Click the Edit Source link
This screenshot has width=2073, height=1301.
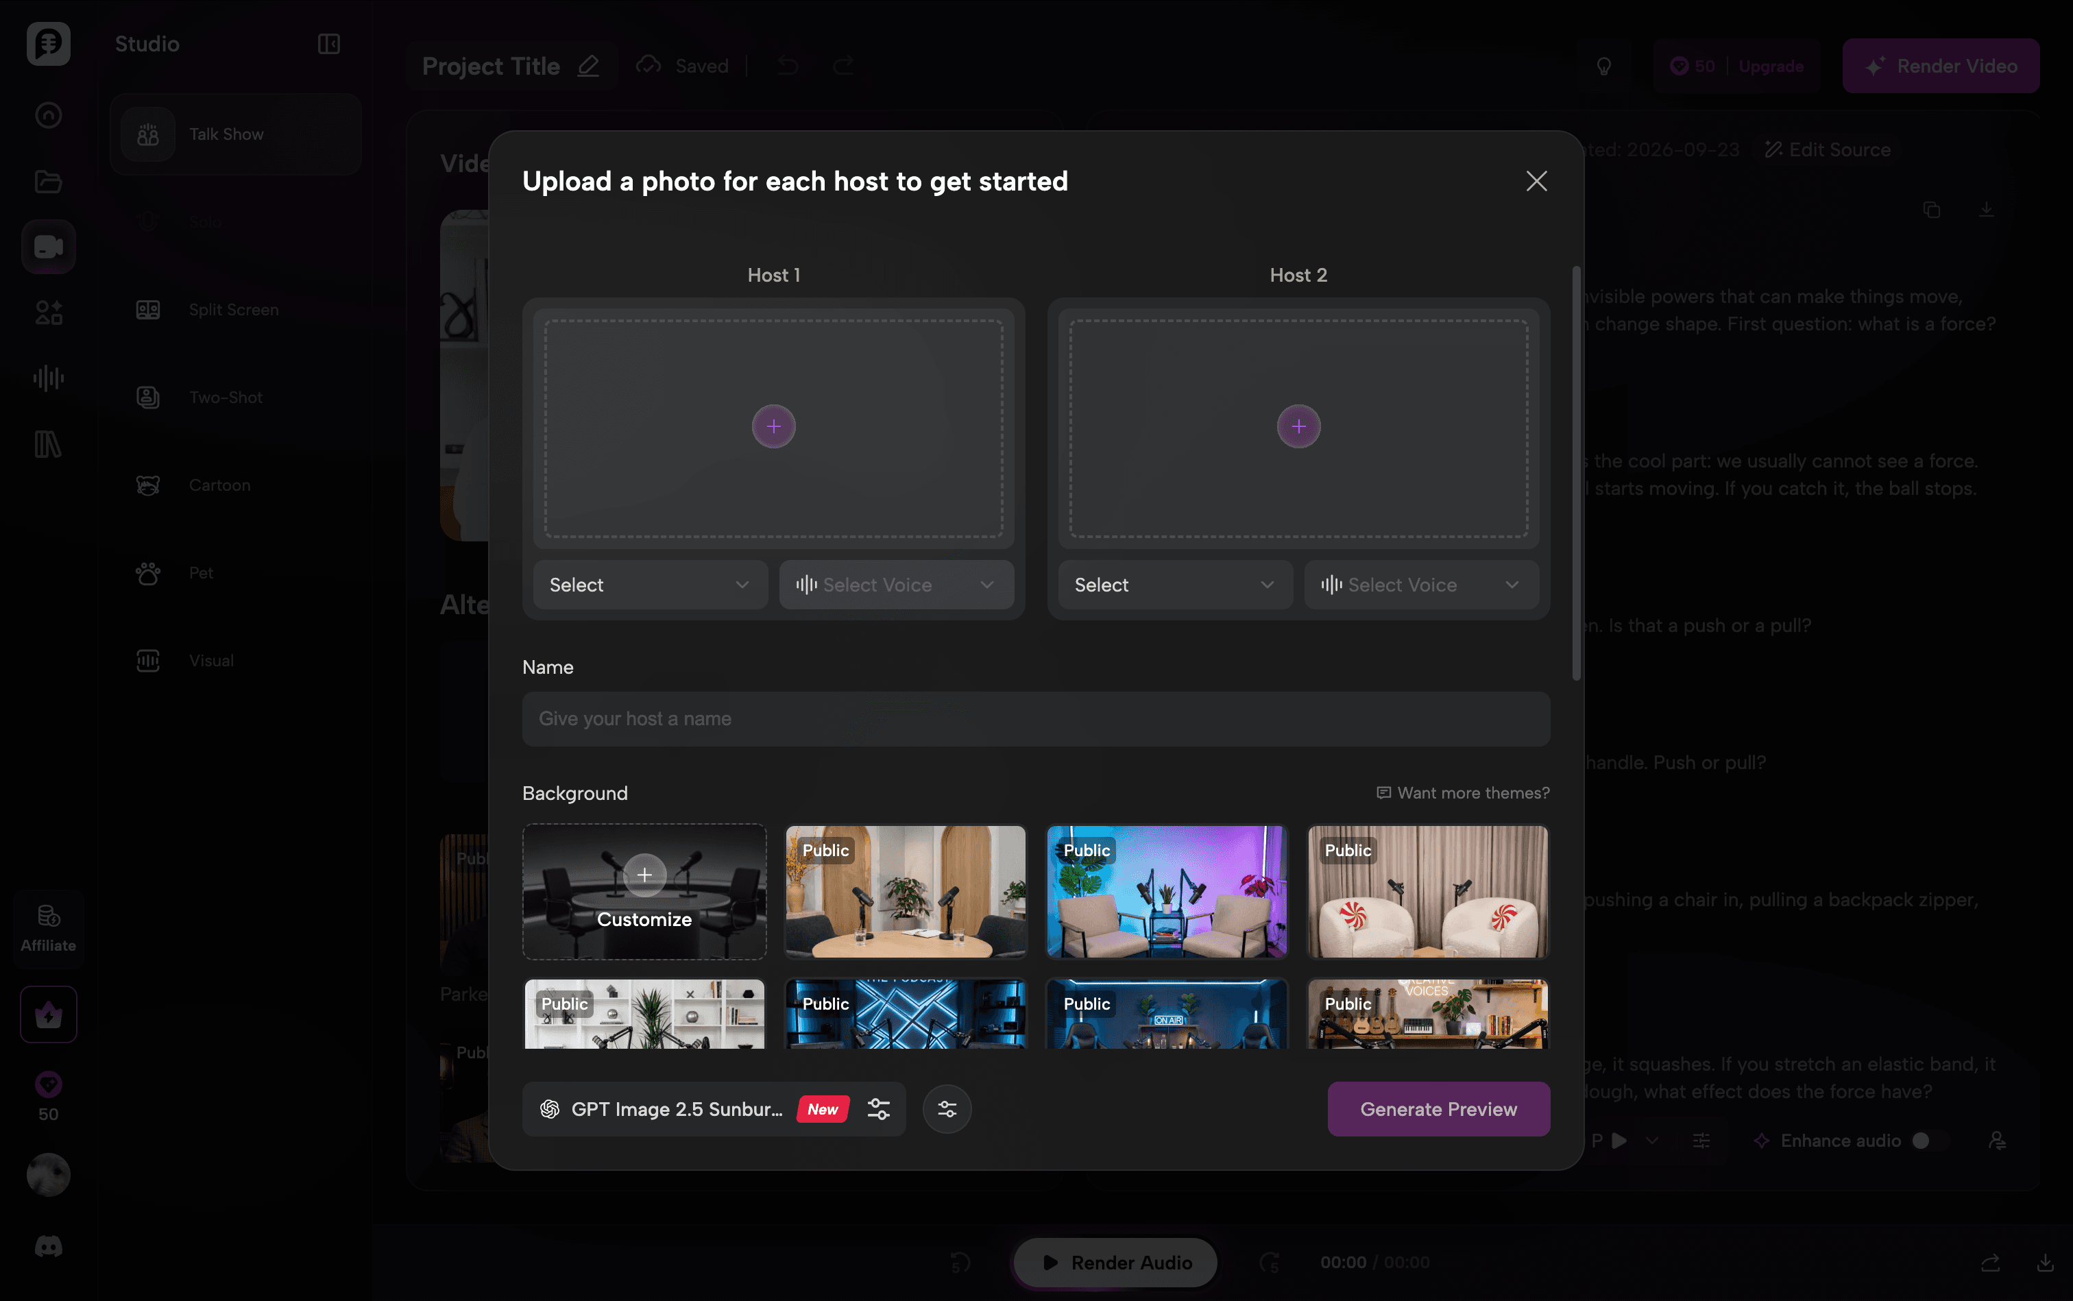(1828, 149)
